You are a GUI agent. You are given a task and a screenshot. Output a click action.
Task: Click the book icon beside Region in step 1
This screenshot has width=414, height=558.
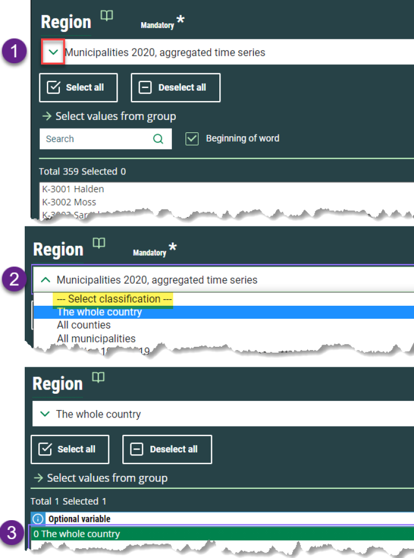(107, 16)
